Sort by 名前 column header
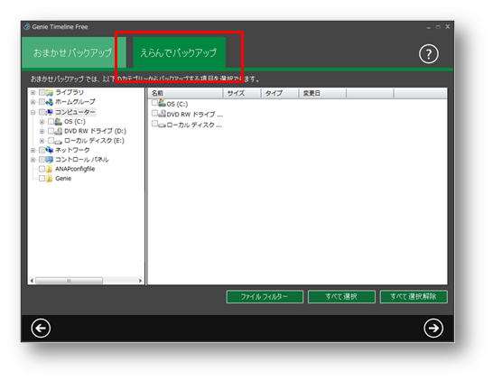The image size is (493, 381). pyautogui.click(x=185, y=93)
